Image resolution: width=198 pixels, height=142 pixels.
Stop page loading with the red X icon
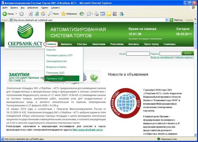coord(31,14)
